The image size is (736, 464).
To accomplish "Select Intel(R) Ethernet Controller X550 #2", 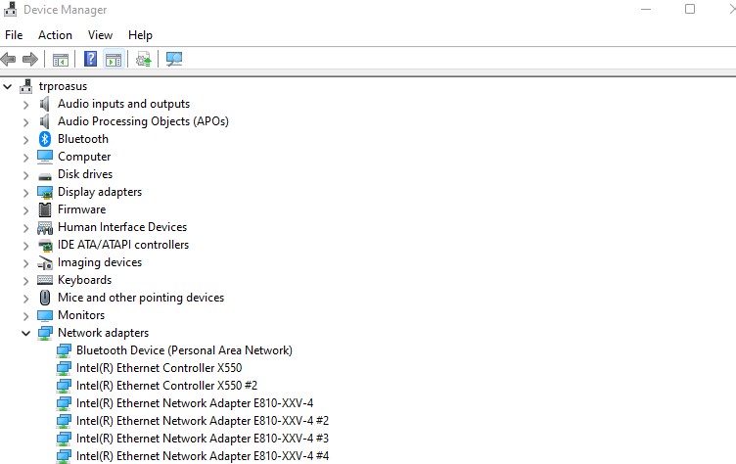I will (166, 386).
